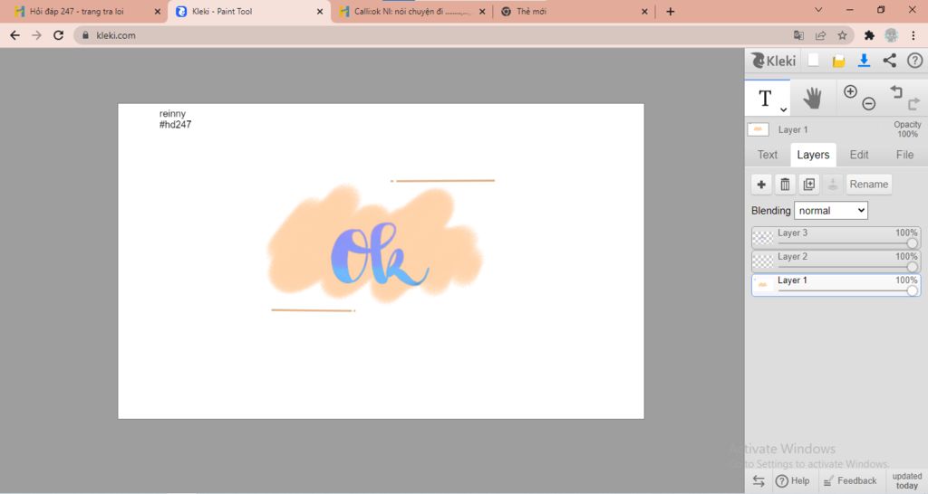Open Kleki help question-mark icon in header

(x=914, y=60)
